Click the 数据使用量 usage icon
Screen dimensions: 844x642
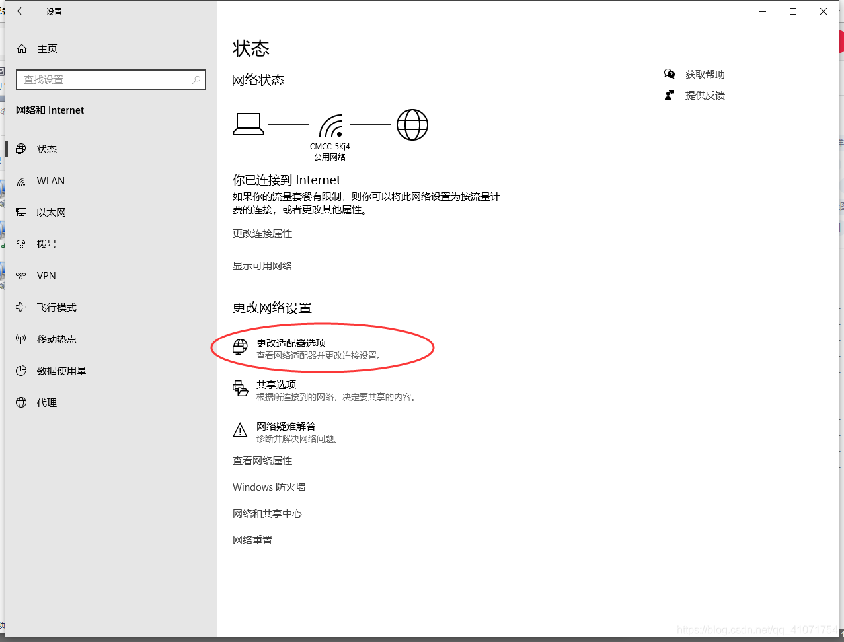point(20,371)
